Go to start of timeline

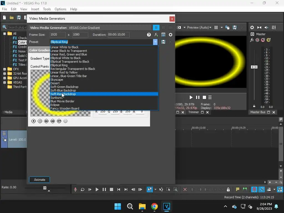click(x=119, y=190)
